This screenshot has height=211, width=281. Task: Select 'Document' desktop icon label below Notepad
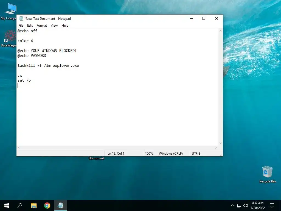96,158
